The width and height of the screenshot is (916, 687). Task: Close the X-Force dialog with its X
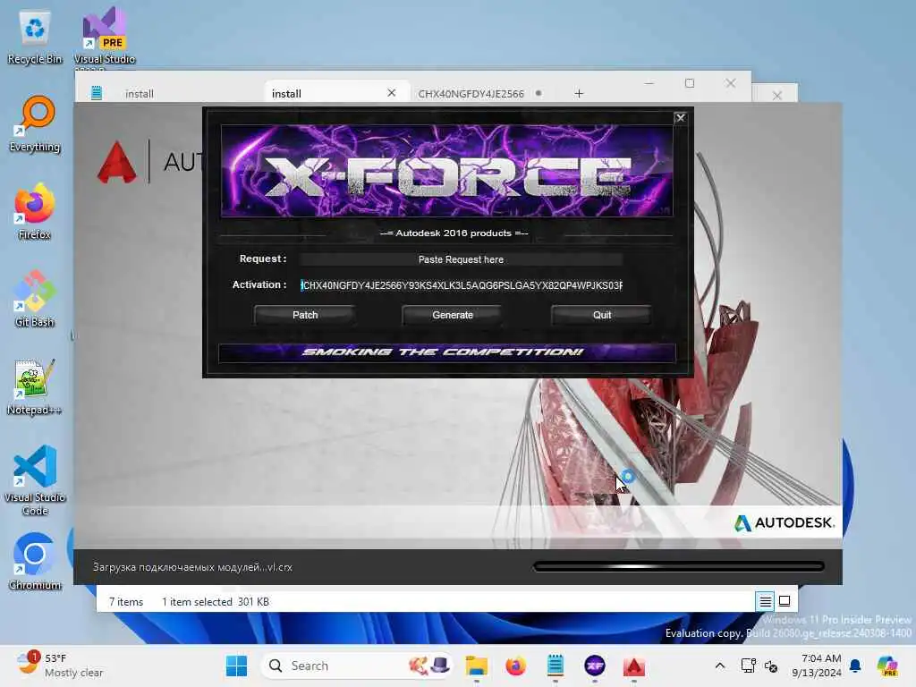[680, 118]
